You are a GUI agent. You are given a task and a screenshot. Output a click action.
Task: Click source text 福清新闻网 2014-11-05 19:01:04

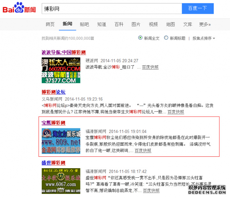point(116,131)
